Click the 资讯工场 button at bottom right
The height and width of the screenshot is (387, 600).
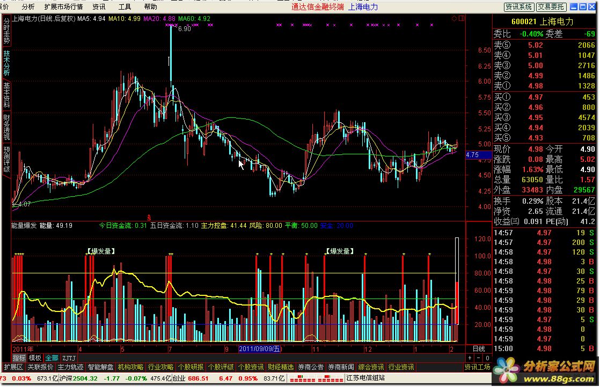pyautogui.click(x=477, y=367)
